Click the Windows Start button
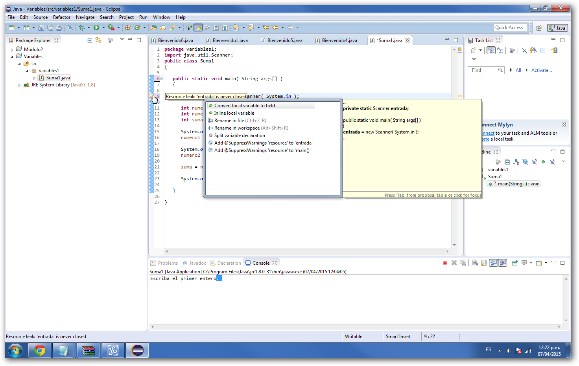 pos(15,350)
